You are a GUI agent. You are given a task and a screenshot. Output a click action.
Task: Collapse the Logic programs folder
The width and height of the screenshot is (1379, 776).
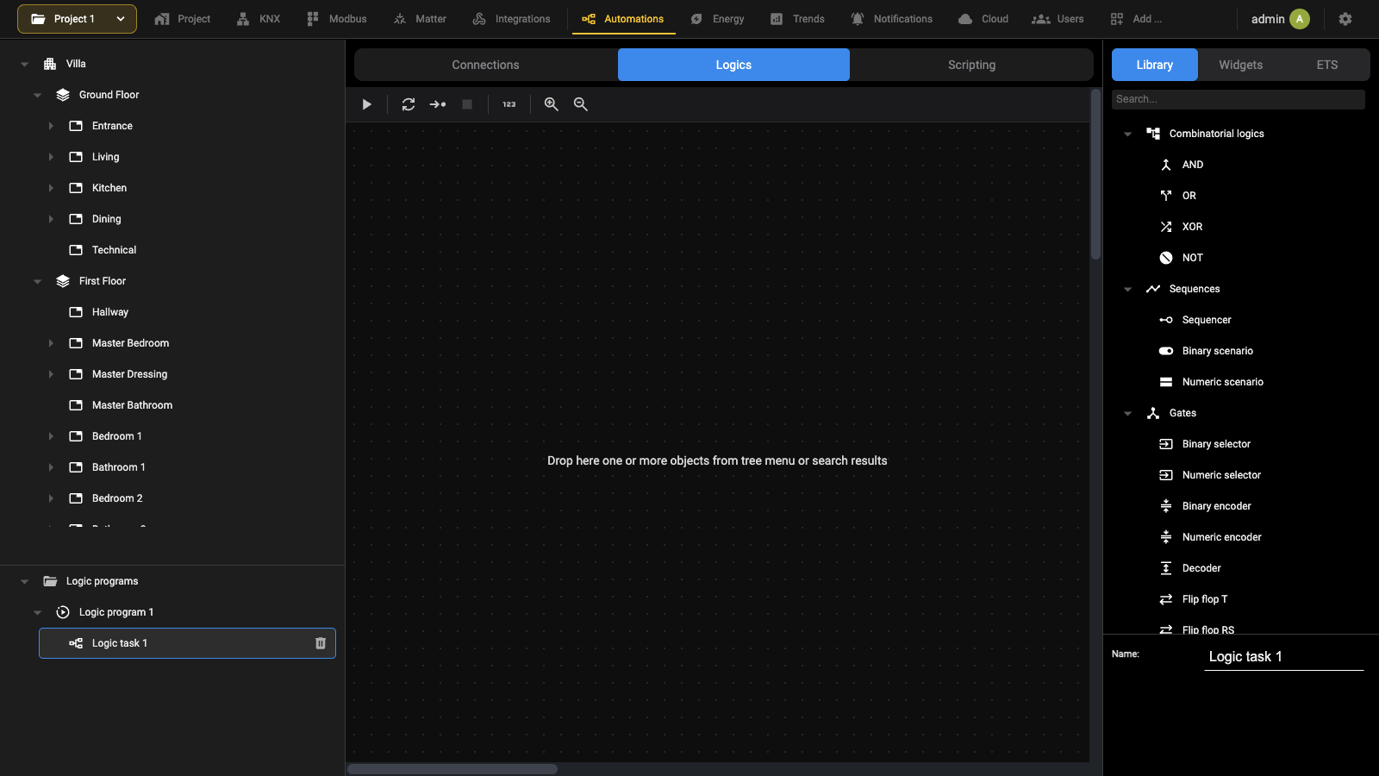click(x=24, y=581)
